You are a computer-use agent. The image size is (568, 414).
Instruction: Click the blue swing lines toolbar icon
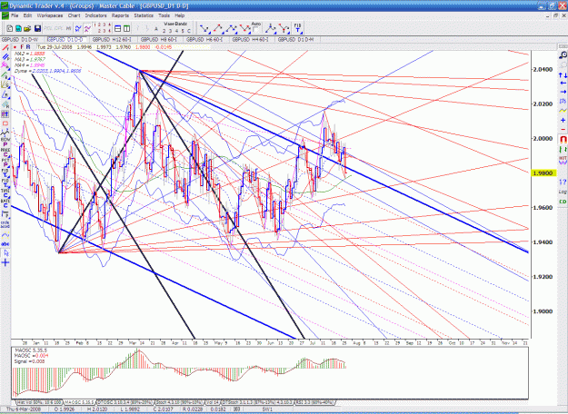click(78, 28)
